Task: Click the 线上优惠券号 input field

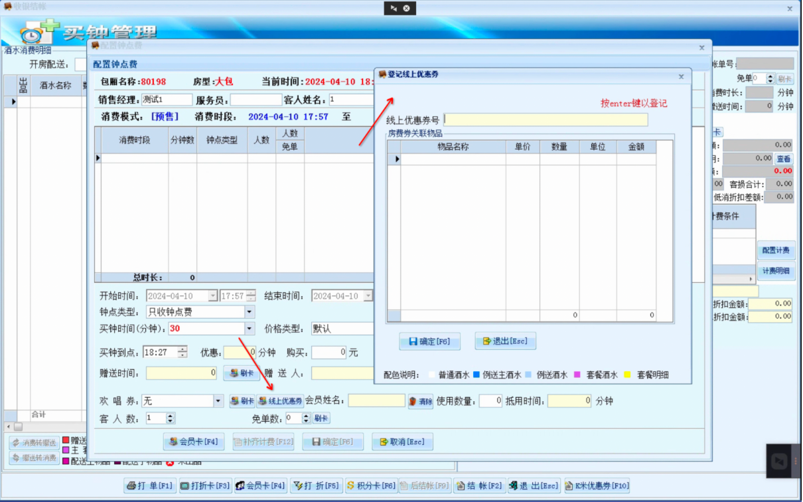Action: 546,120
